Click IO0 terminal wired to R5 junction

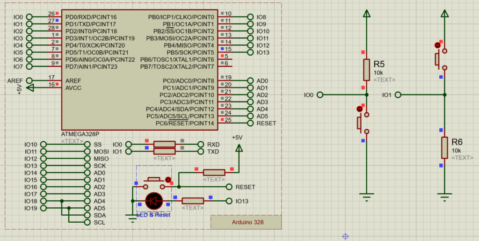coord(320,95)
